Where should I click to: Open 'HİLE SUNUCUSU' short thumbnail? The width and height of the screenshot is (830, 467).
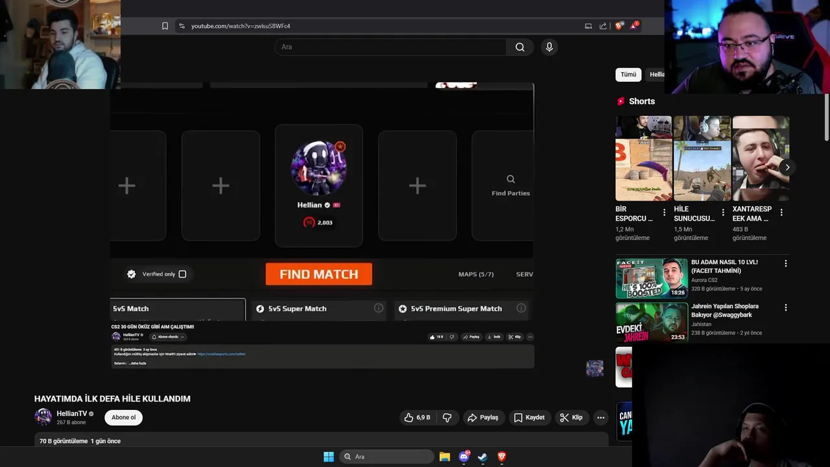coord(702,158)
